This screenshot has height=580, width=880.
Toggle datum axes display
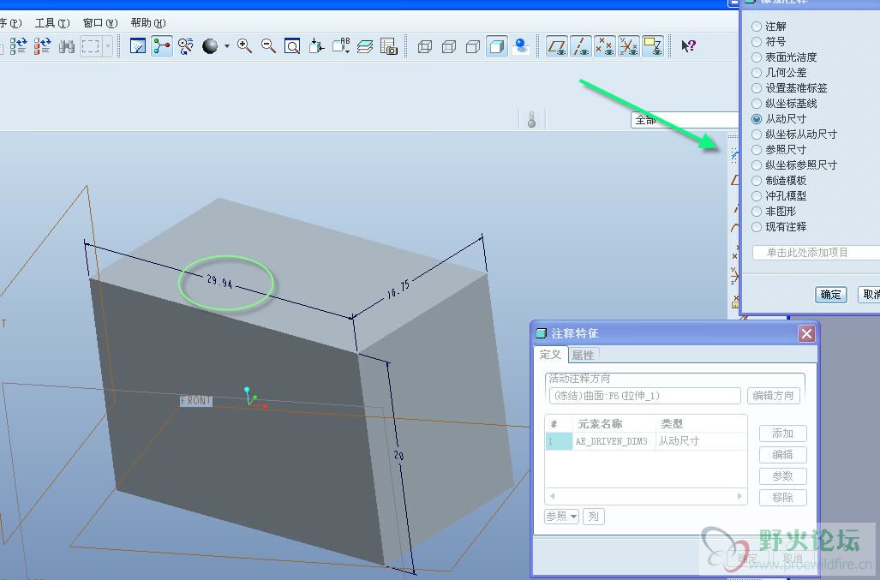tap(581, 46)
